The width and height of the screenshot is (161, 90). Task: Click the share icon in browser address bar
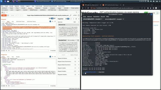(x=142, y=8)
